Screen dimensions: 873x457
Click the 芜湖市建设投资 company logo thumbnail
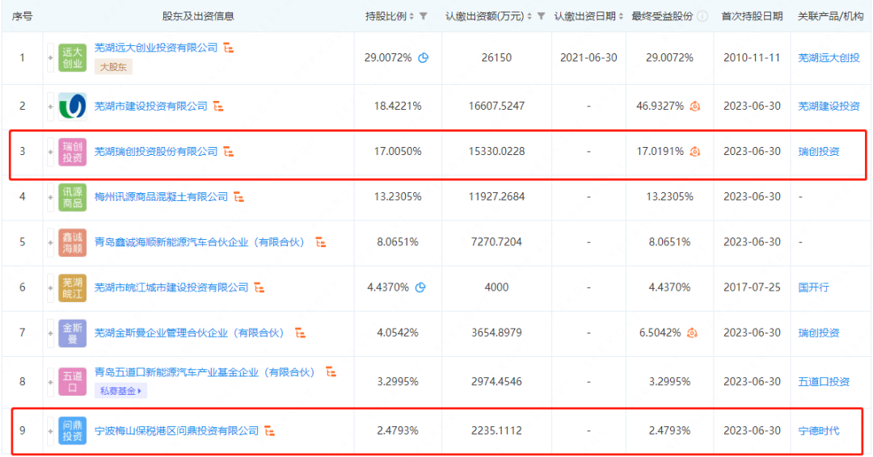[x=72, y=107]
